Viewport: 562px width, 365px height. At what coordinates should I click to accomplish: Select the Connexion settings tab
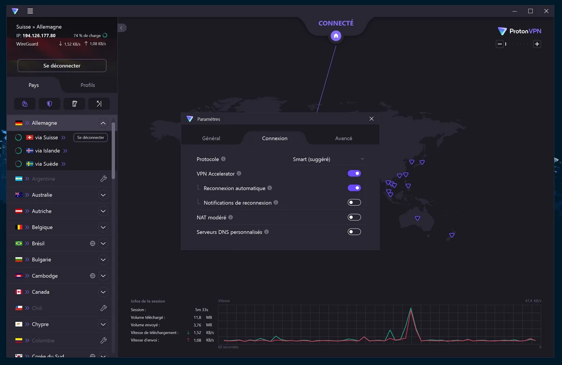(x=275, y=138)
